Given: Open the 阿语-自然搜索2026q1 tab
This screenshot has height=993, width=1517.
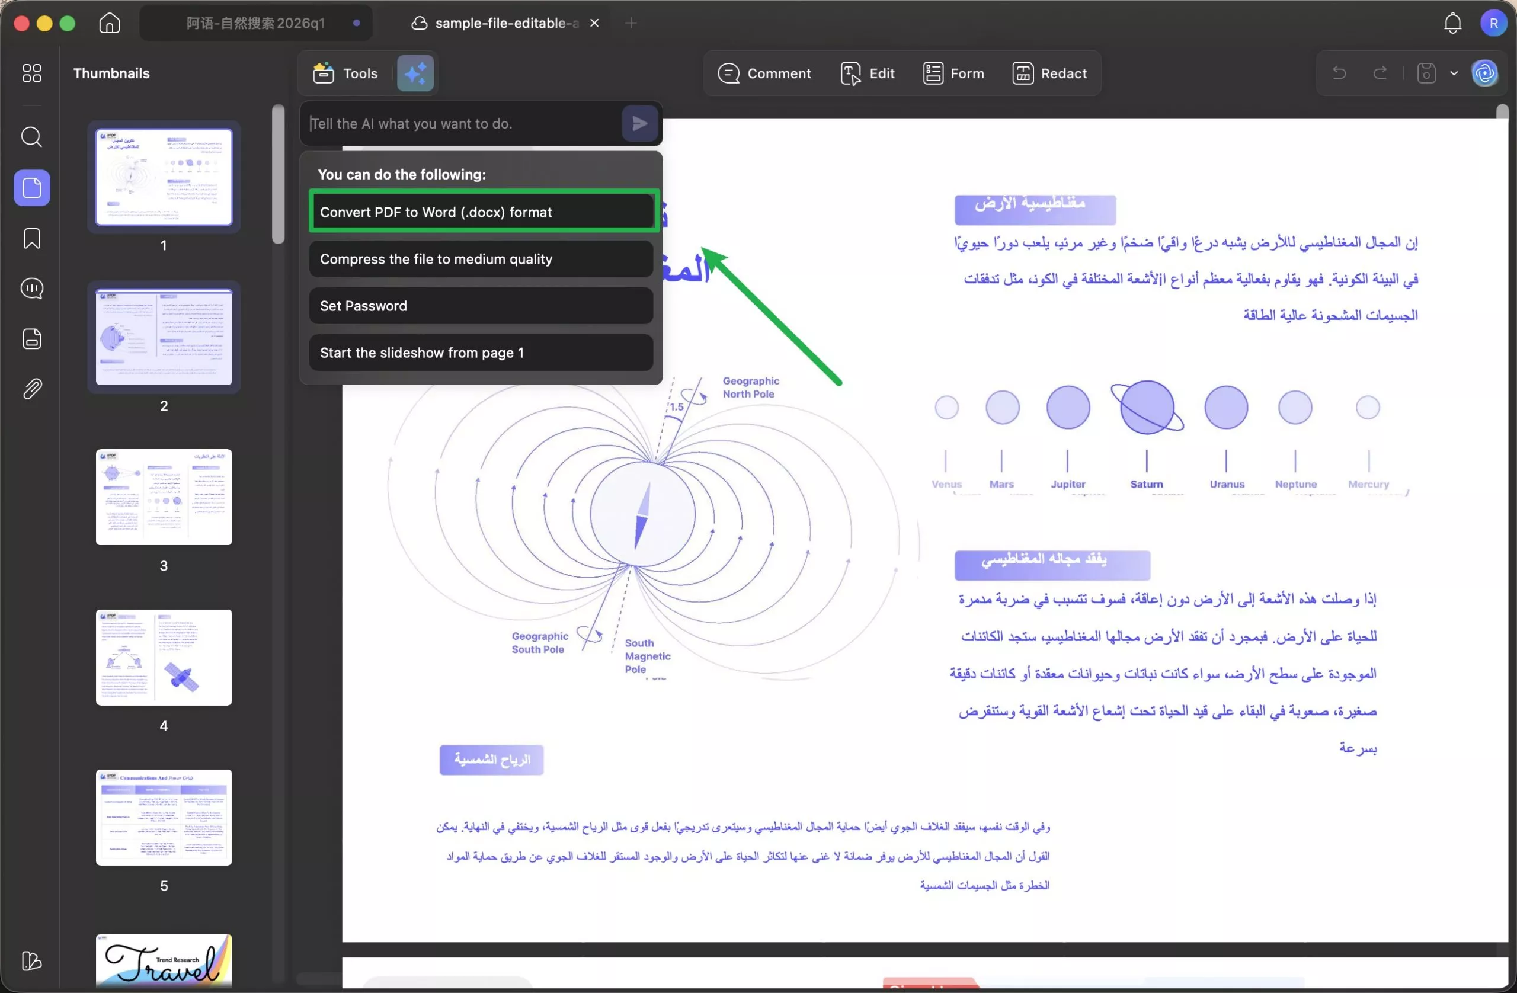Looking at the screenshot, I should click(x=255, y=23).
